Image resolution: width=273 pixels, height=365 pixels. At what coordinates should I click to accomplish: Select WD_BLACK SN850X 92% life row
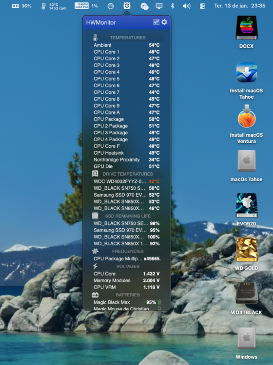127,244
